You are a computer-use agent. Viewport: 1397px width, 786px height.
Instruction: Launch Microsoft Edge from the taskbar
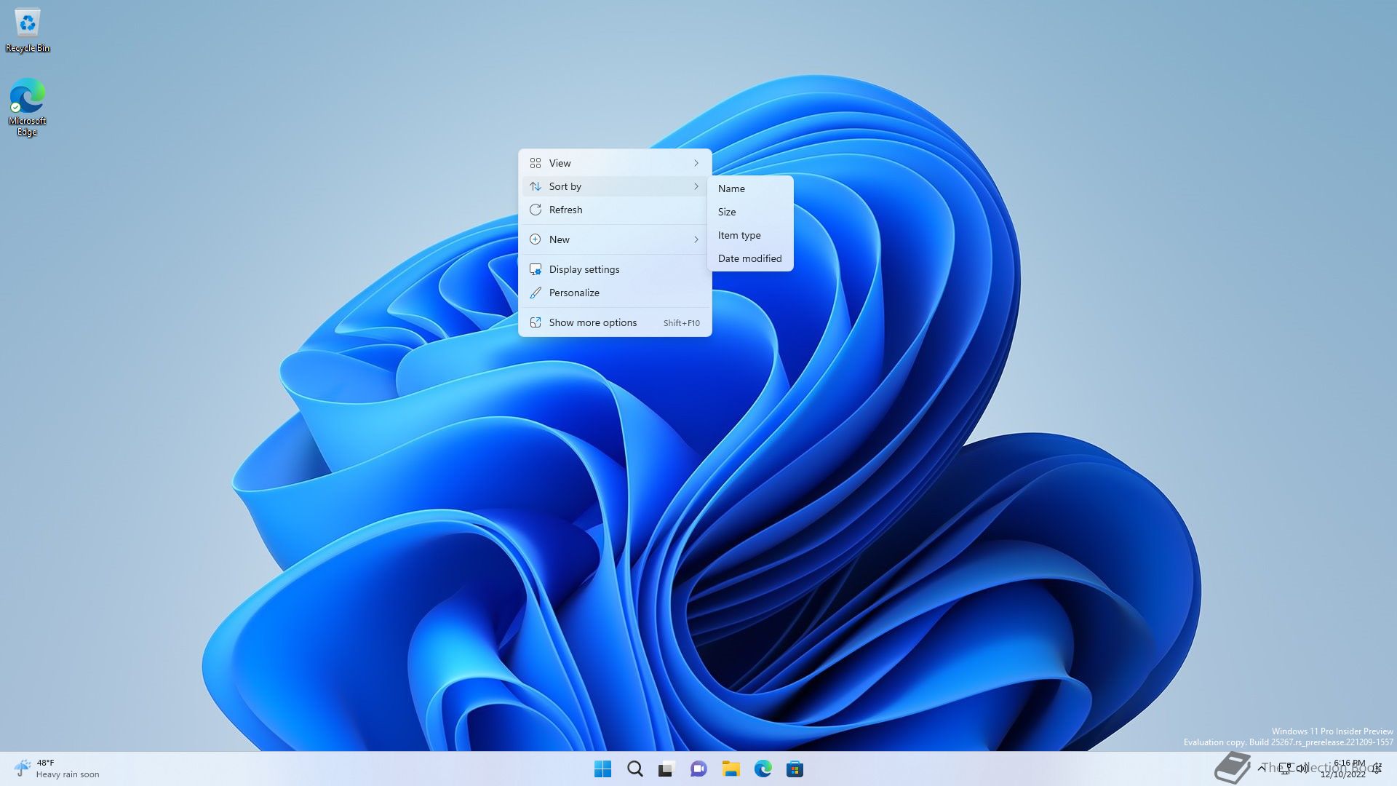tap(763, 769)
